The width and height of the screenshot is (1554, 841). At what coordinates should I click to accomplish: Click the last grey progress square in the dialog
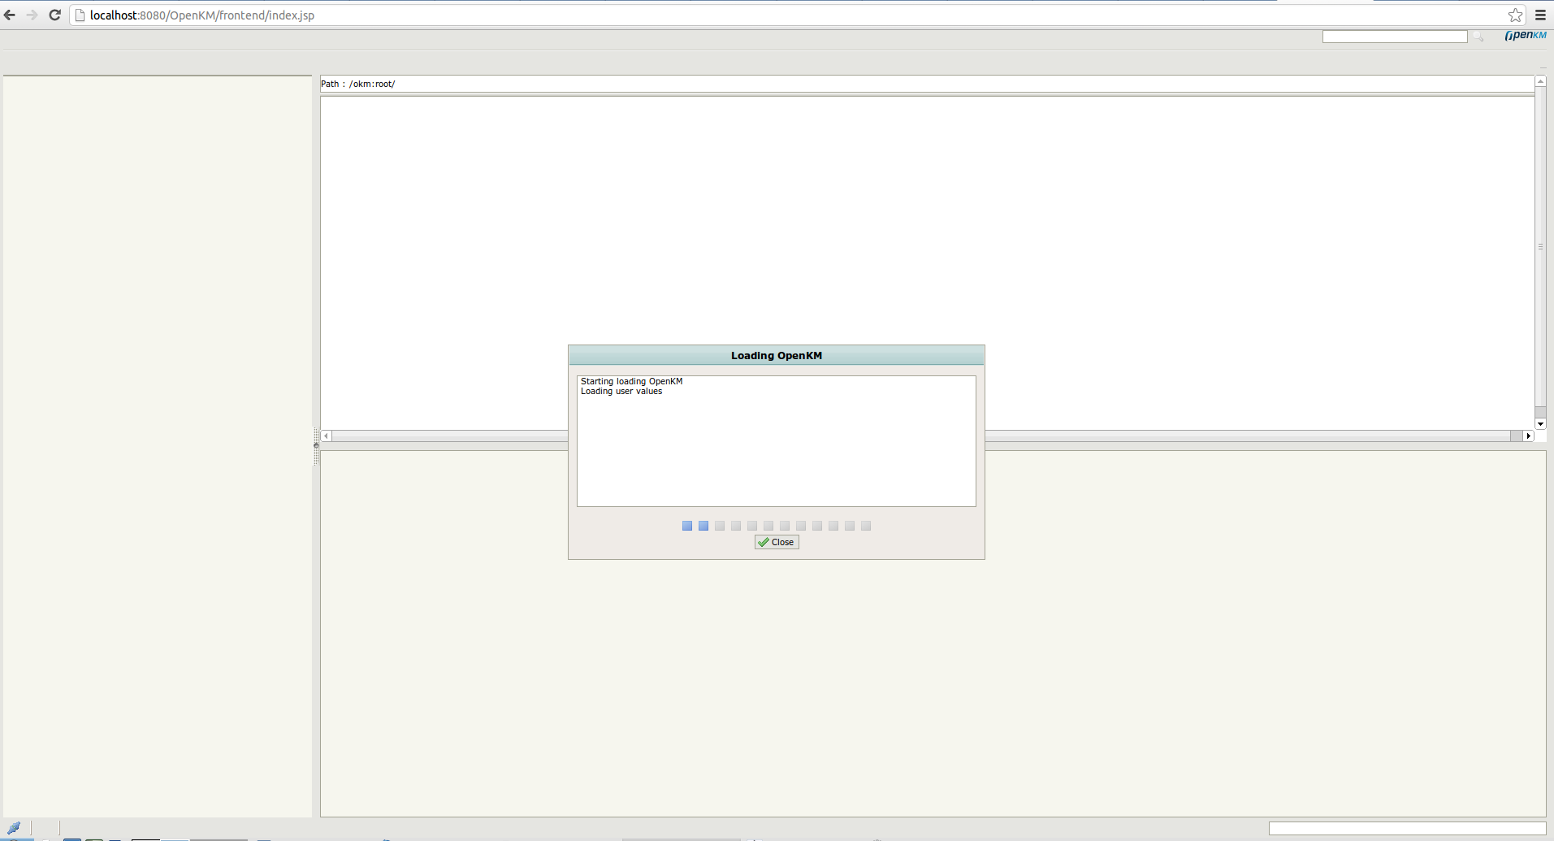point(865,526)
